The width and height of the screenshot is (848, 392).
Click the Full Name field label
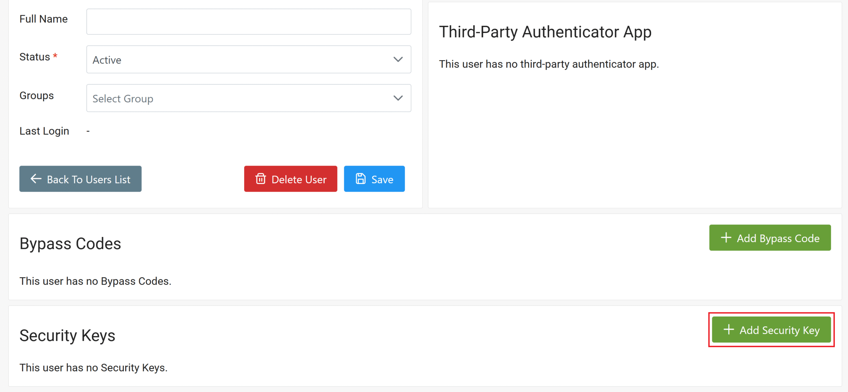pyautogui.click(x=43, y=19)
